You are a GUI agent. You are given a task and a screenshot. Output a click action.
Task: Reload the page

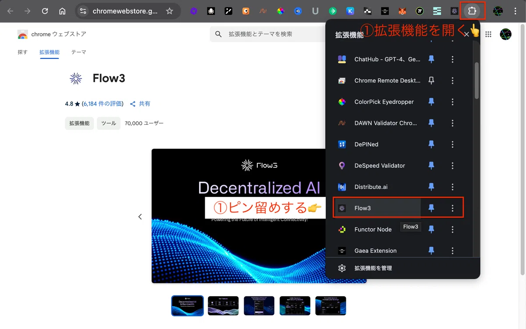point(45,11)
